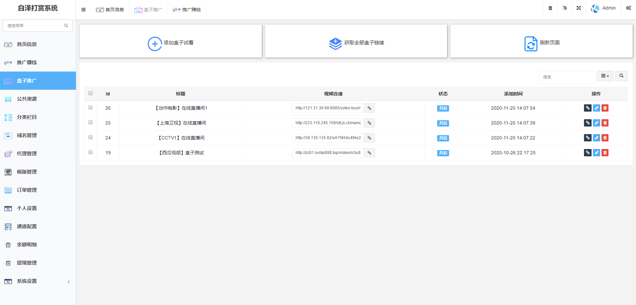Viewport: 636px width, 305px height.
Task: Click the trash icon in top header
Action: (550, 8)
